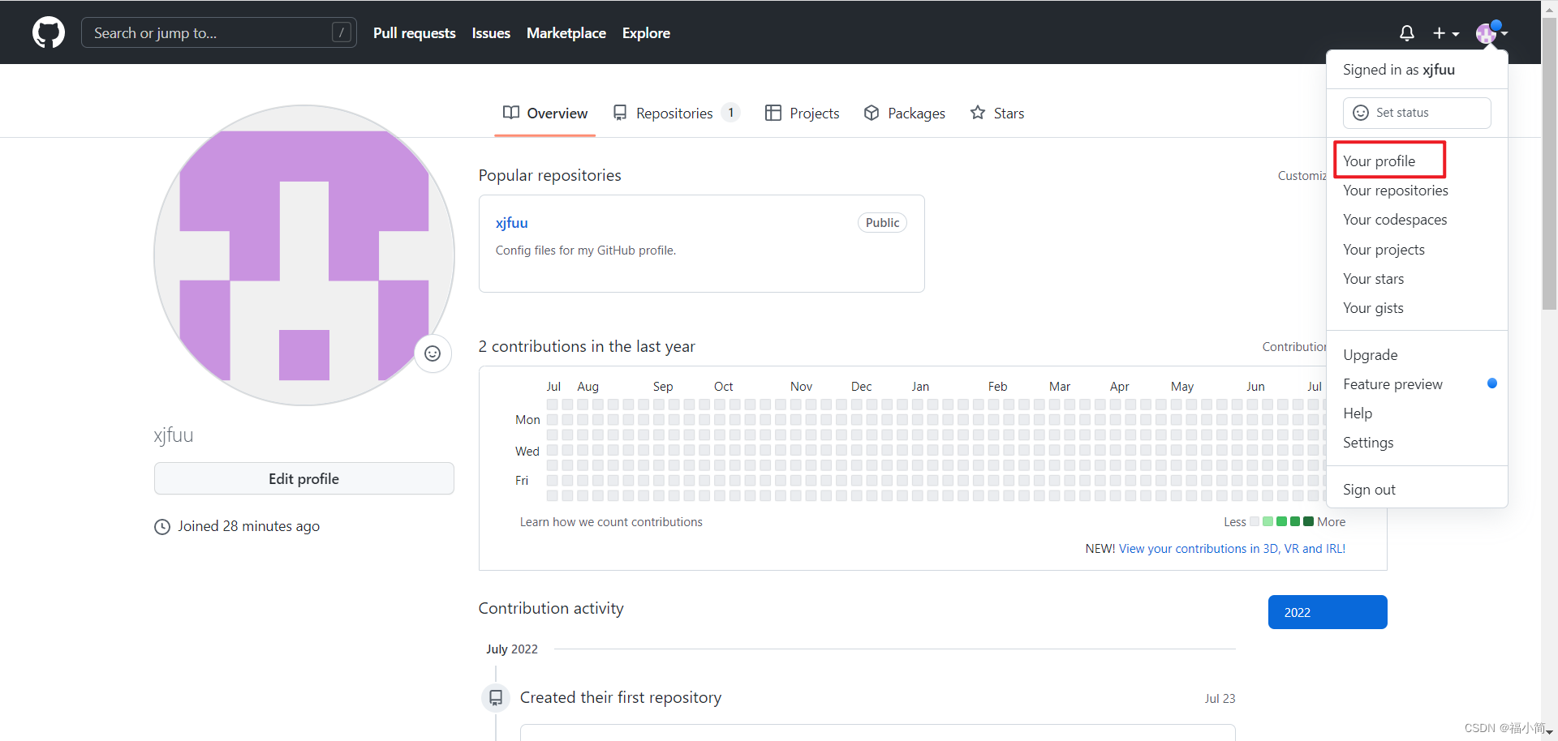1558x741 pixels.
Task: Open View your contributions in 3D link
Action: pos(1232,549)
